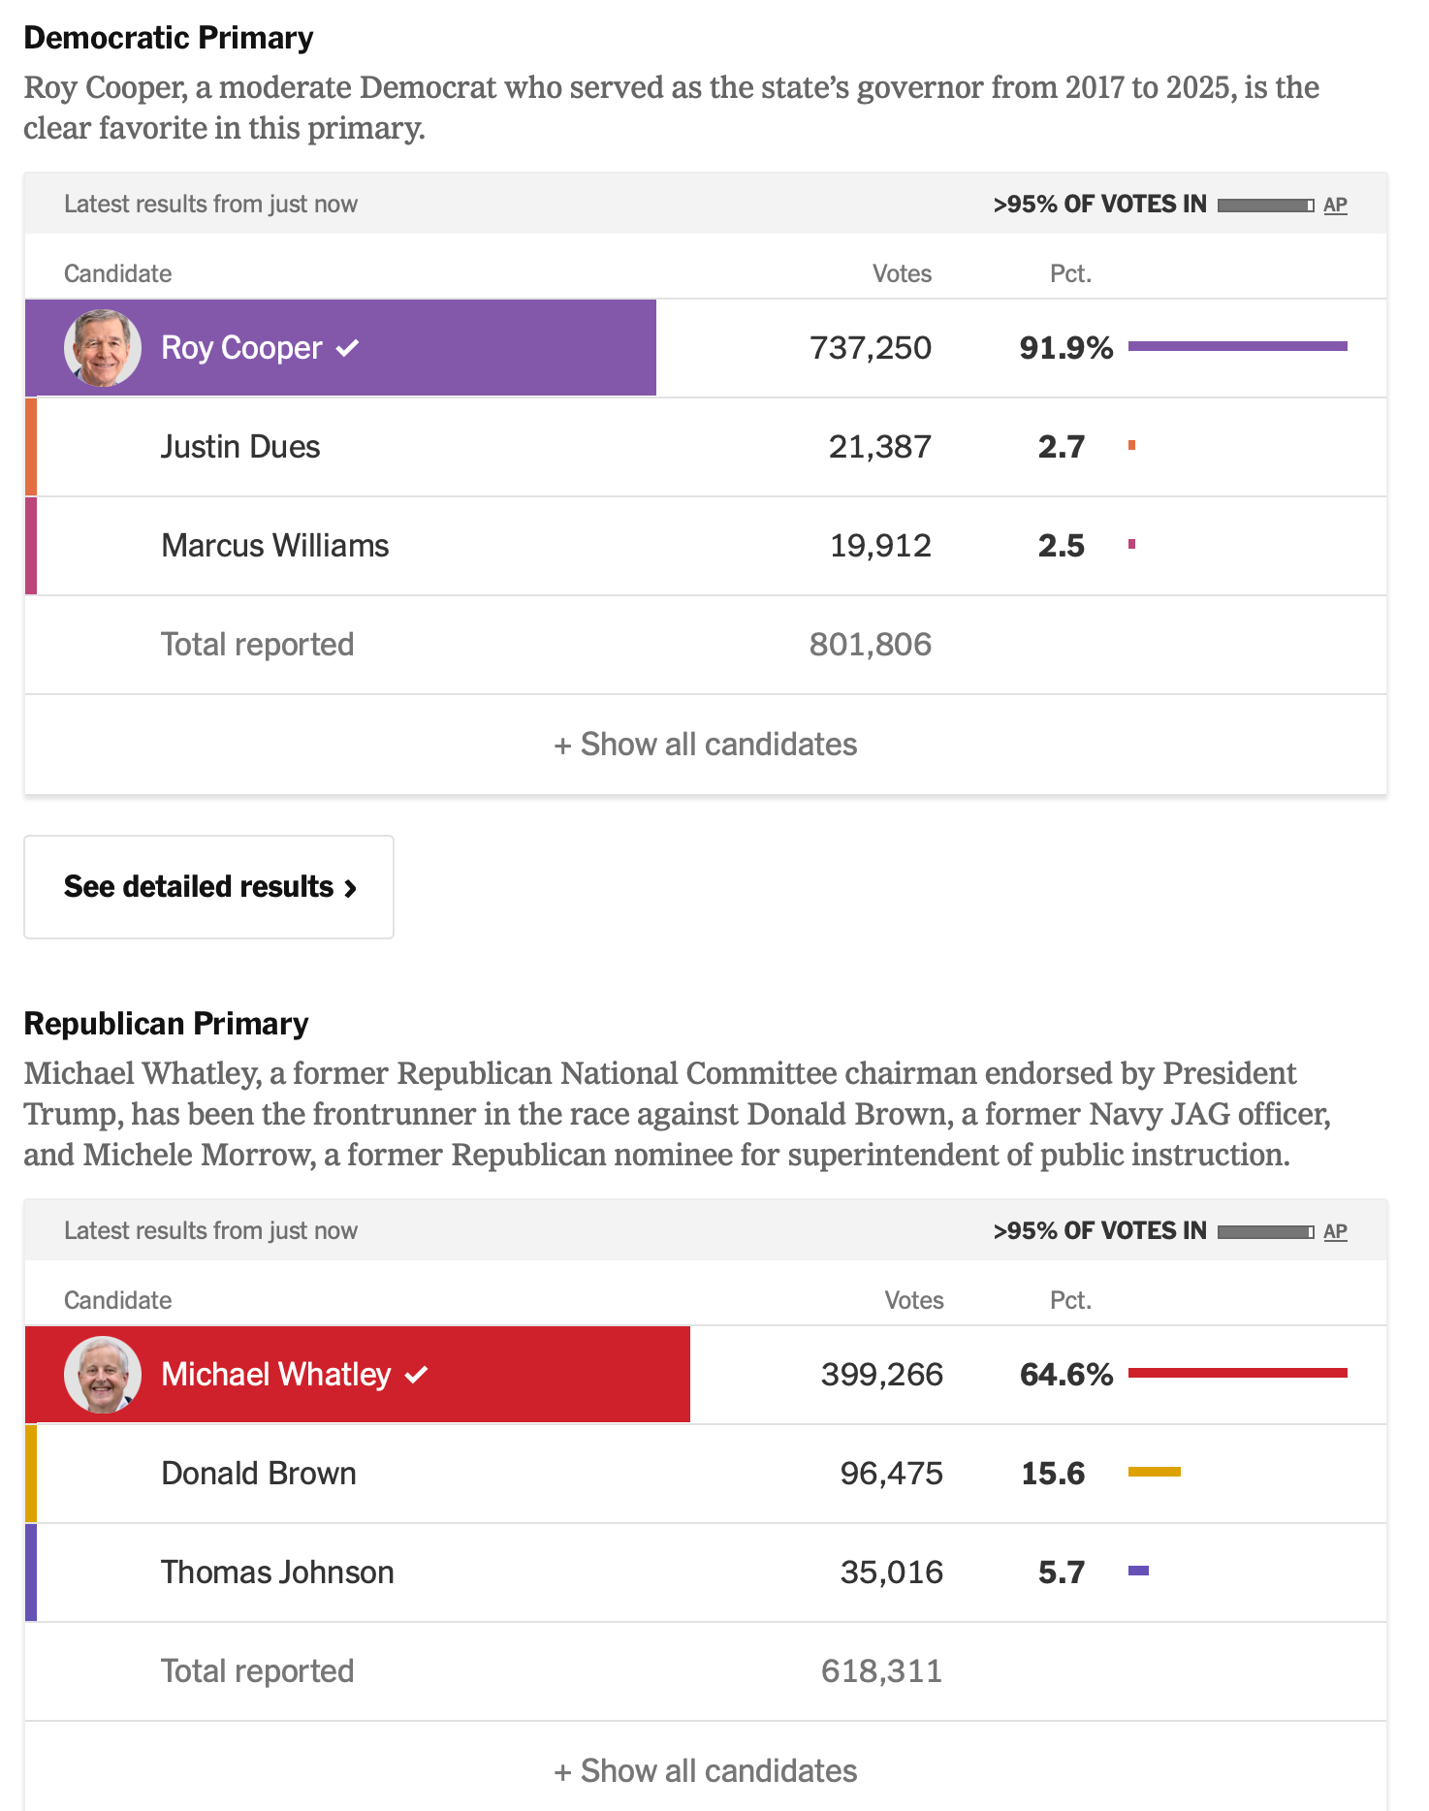Click the Republican votes-in progress bar

tap(1265, 1231)
